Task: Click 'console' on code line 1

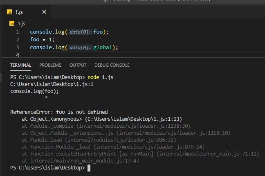Action: 41,32
